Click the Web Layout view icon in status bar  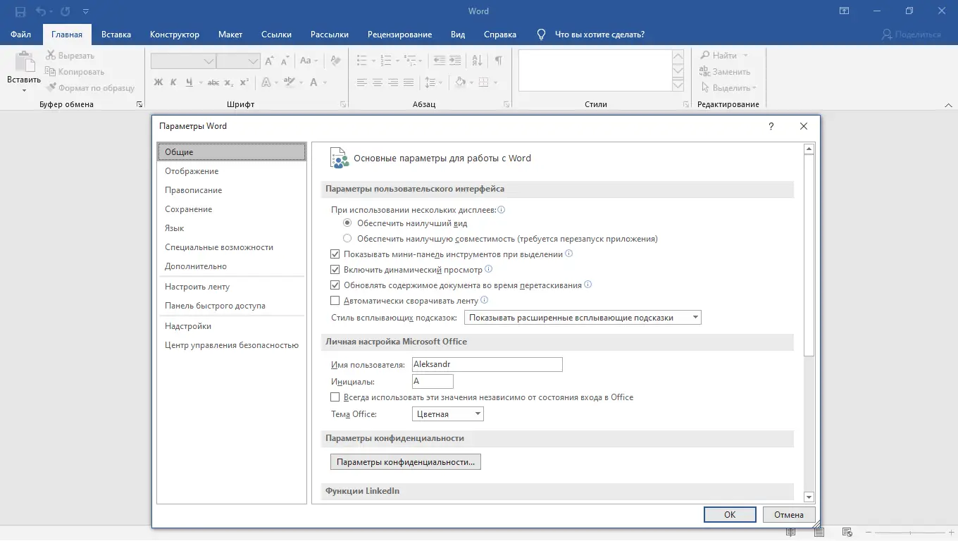(x=847, y=533)
